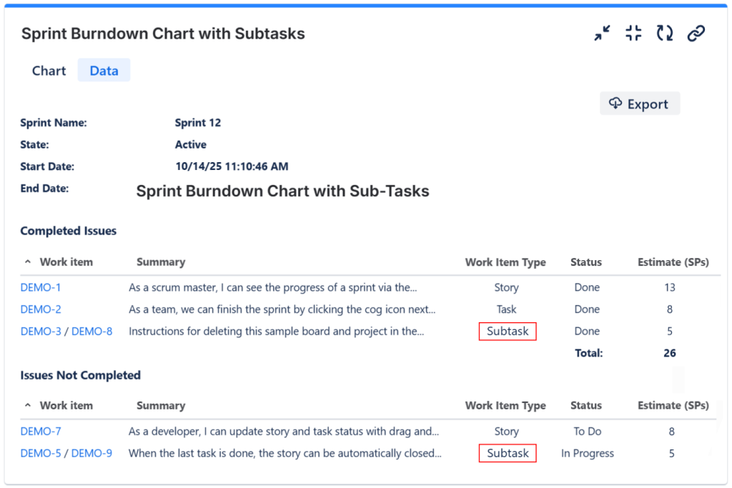Image resolution: width=732 pixels, height=488 pixels.
Task: Click the Export button
Action: (639, 104)
